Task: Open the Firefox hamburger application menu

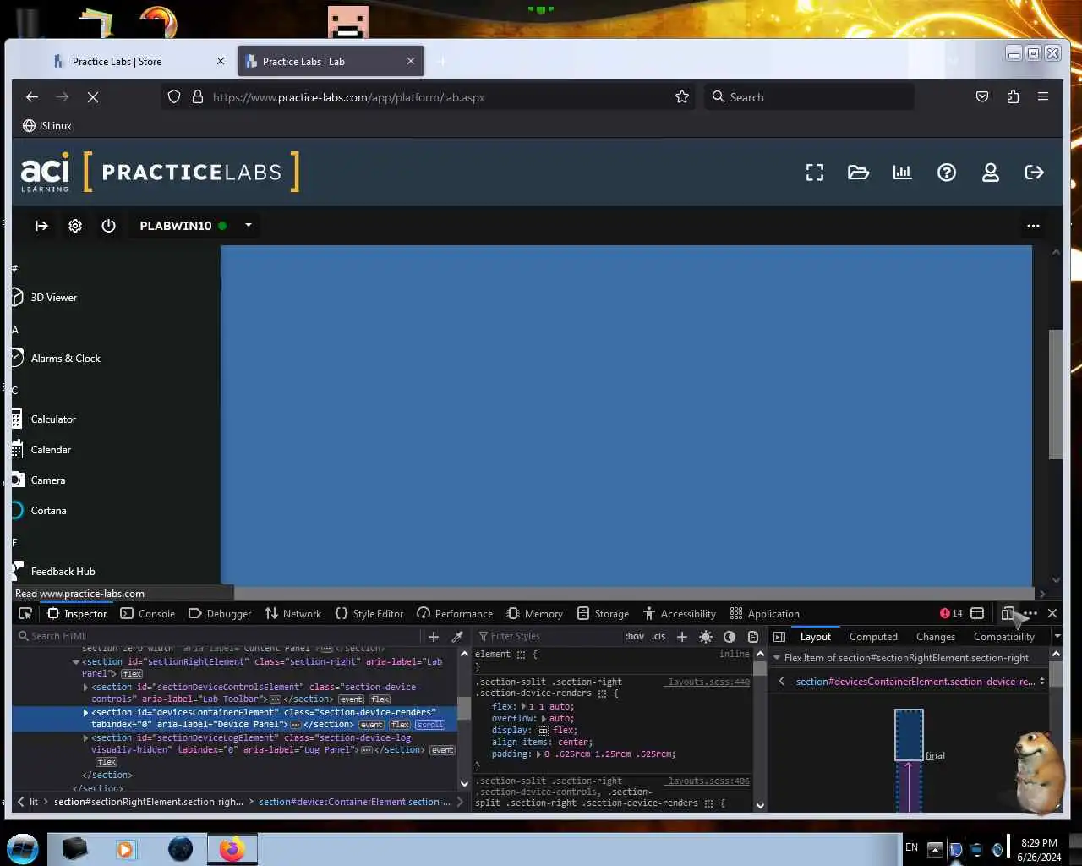Action: click(x=1043, y=97)
